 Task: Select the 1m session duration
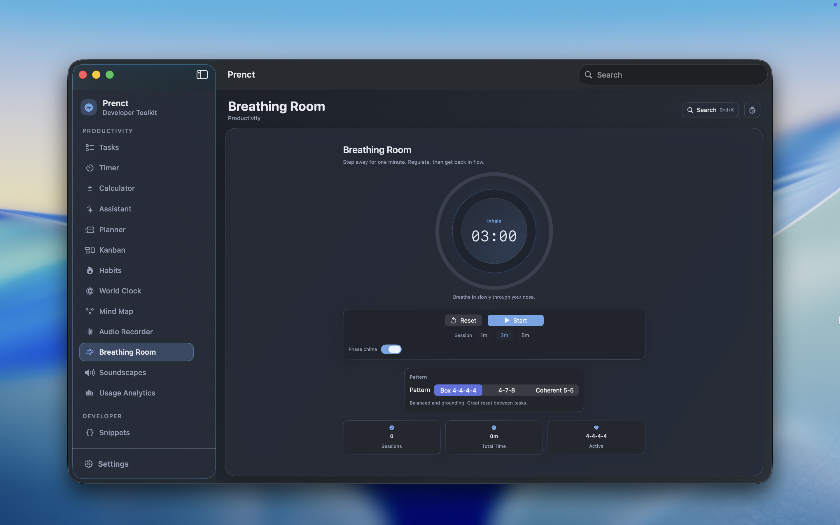(484, 335)
